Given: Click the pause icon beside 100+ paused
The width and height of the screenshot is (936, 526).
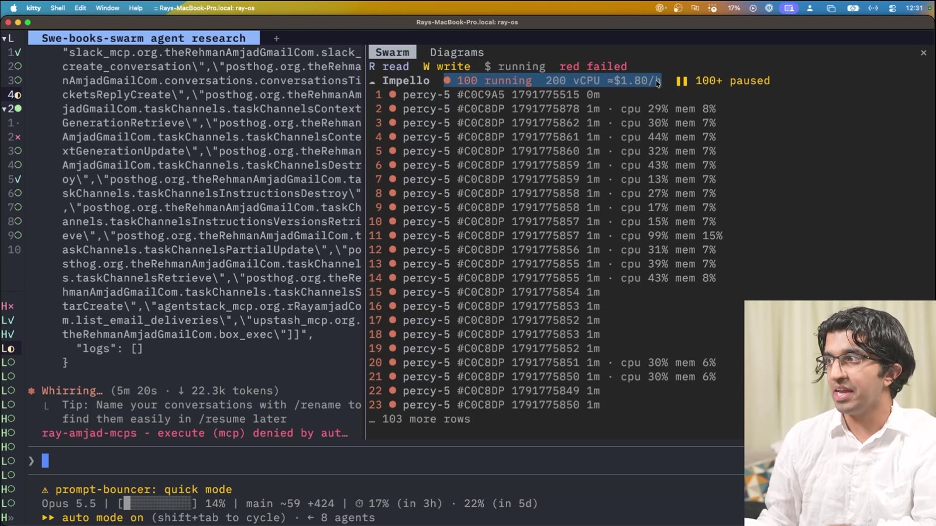Looking at the screenshot, I should [x=682, y=81].
